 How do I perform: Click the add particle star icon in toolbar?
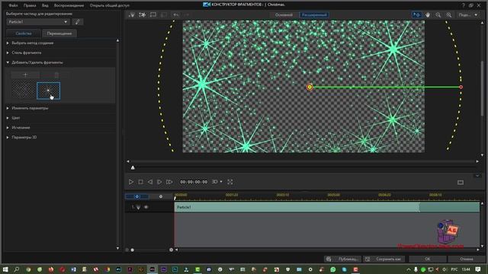tap(143, 14)
